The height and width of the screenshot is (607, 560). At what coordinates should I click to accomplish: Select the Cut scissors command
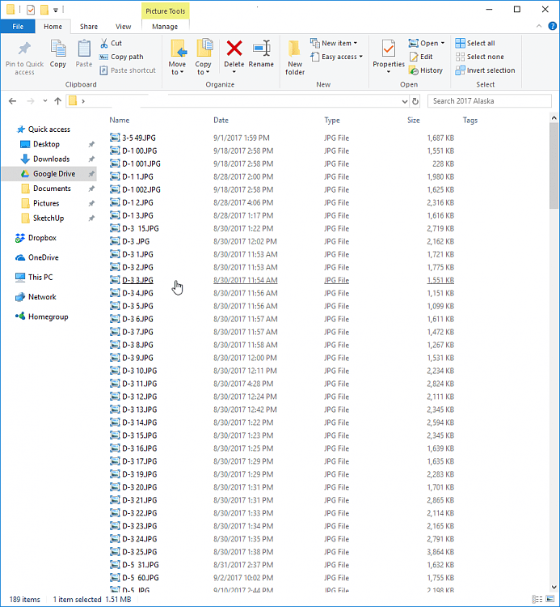point(111,43)
